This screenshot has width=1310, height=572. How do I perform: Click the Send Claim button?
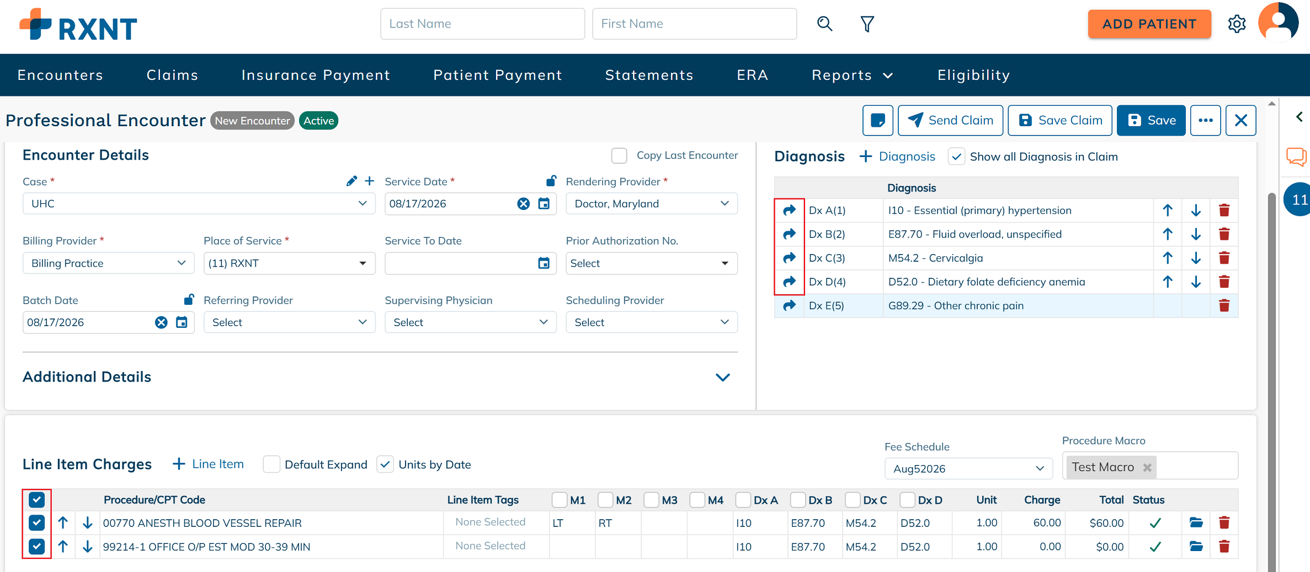tap(950, 120)
